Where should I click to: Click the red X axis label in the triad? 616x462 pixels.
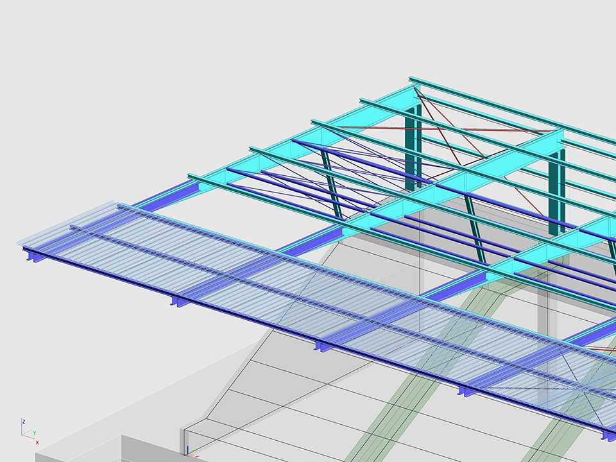point(37,443)
